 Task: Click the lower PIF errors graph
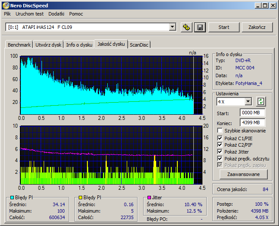click(x=111, y=155)
